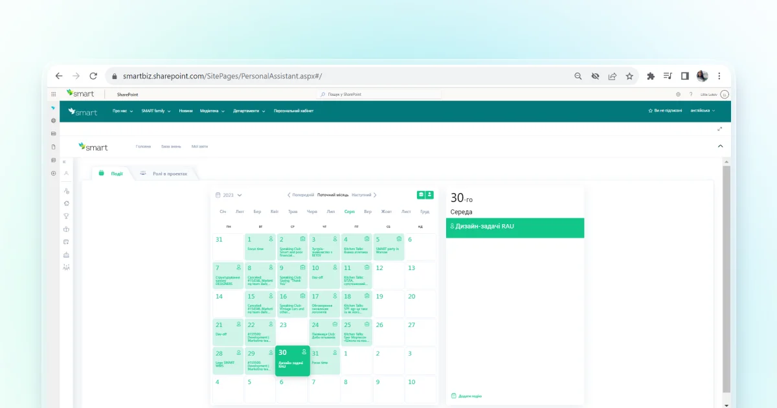Toggle site follow star 'Ви не підписані'
Viewport: 777px width, 408px height.
pos(665,111)
